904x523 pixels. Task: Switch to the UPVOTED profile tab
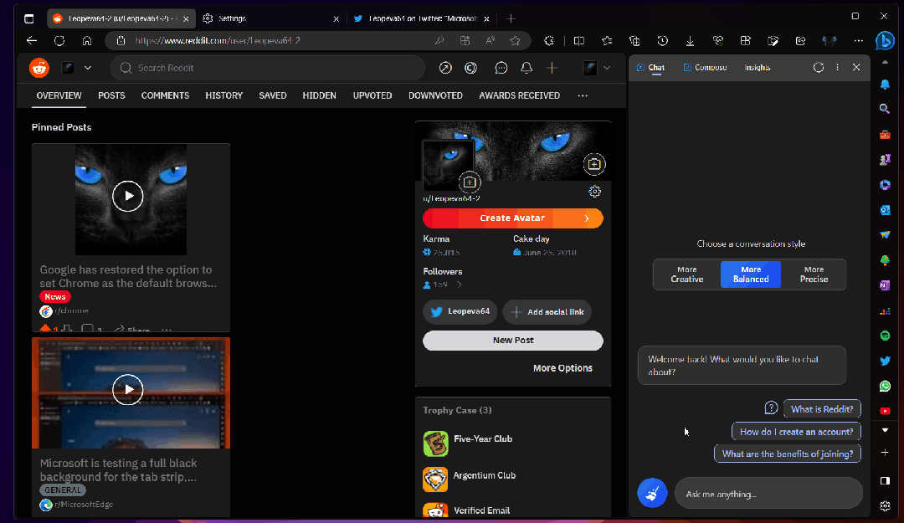coord(372,95)
